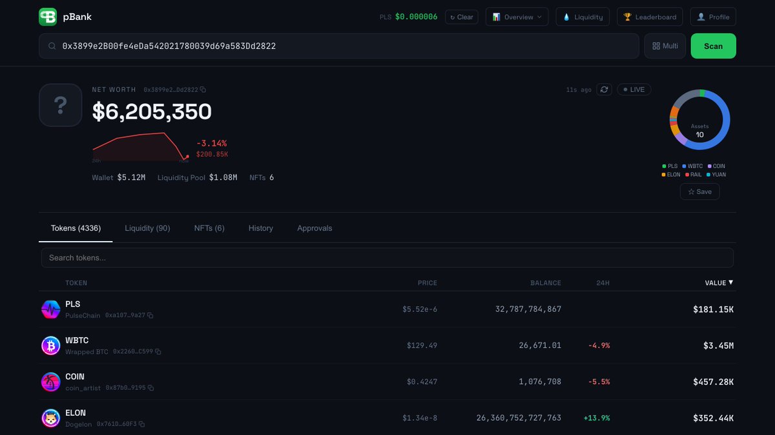Click the $352.44K ELON value
775x435 pixels.
coord(714,418)
